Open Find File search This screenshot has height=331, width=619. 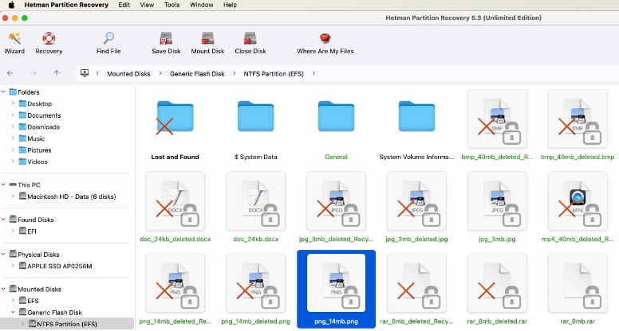coord(108,43)
